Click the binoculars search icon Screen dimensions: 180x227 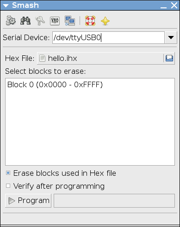25,21
